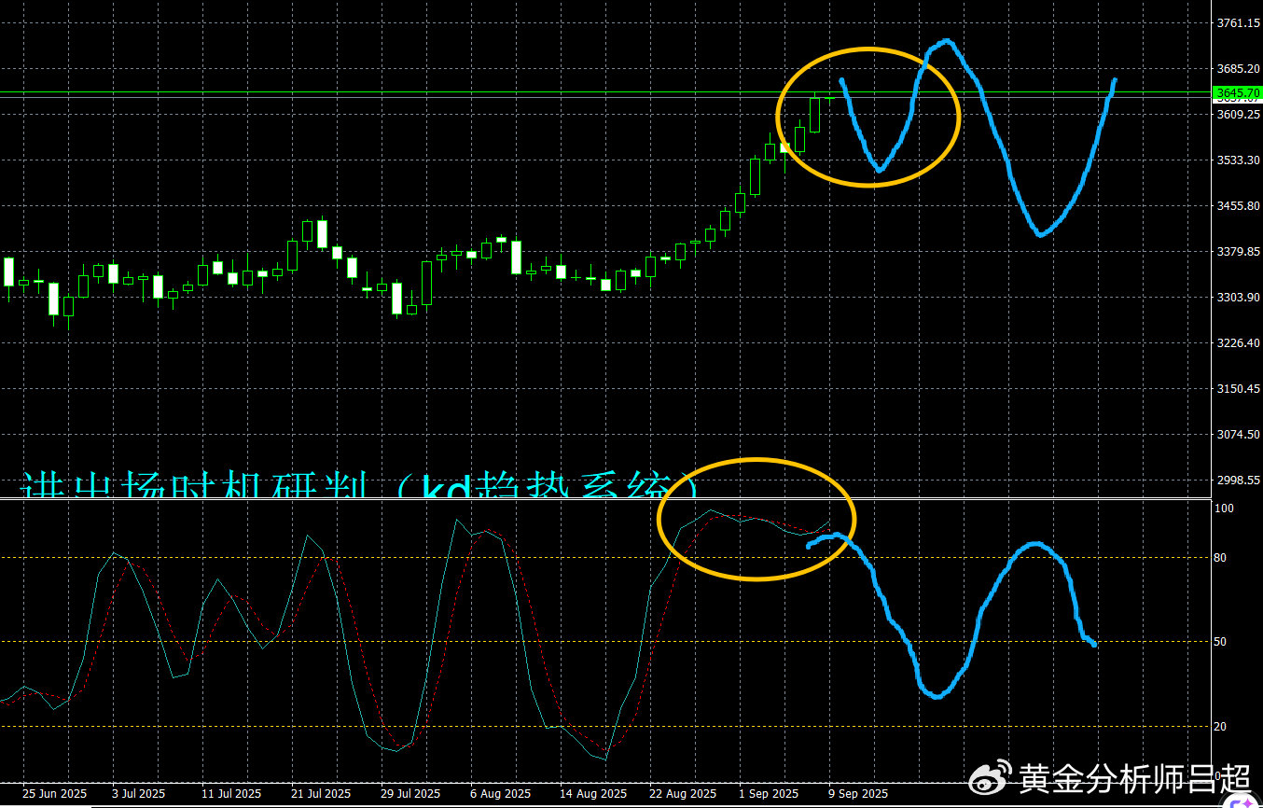1263x808 pixels.
Task: Click the 3 Jul 2025 date label
Action: point(141,794)
